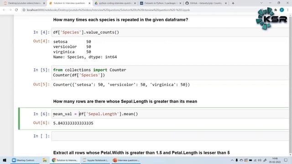Viewport: 292px width, 164px height.
Task: Switch to Chrome Solution to Interview taskbar item
Action: click(65, 160)
